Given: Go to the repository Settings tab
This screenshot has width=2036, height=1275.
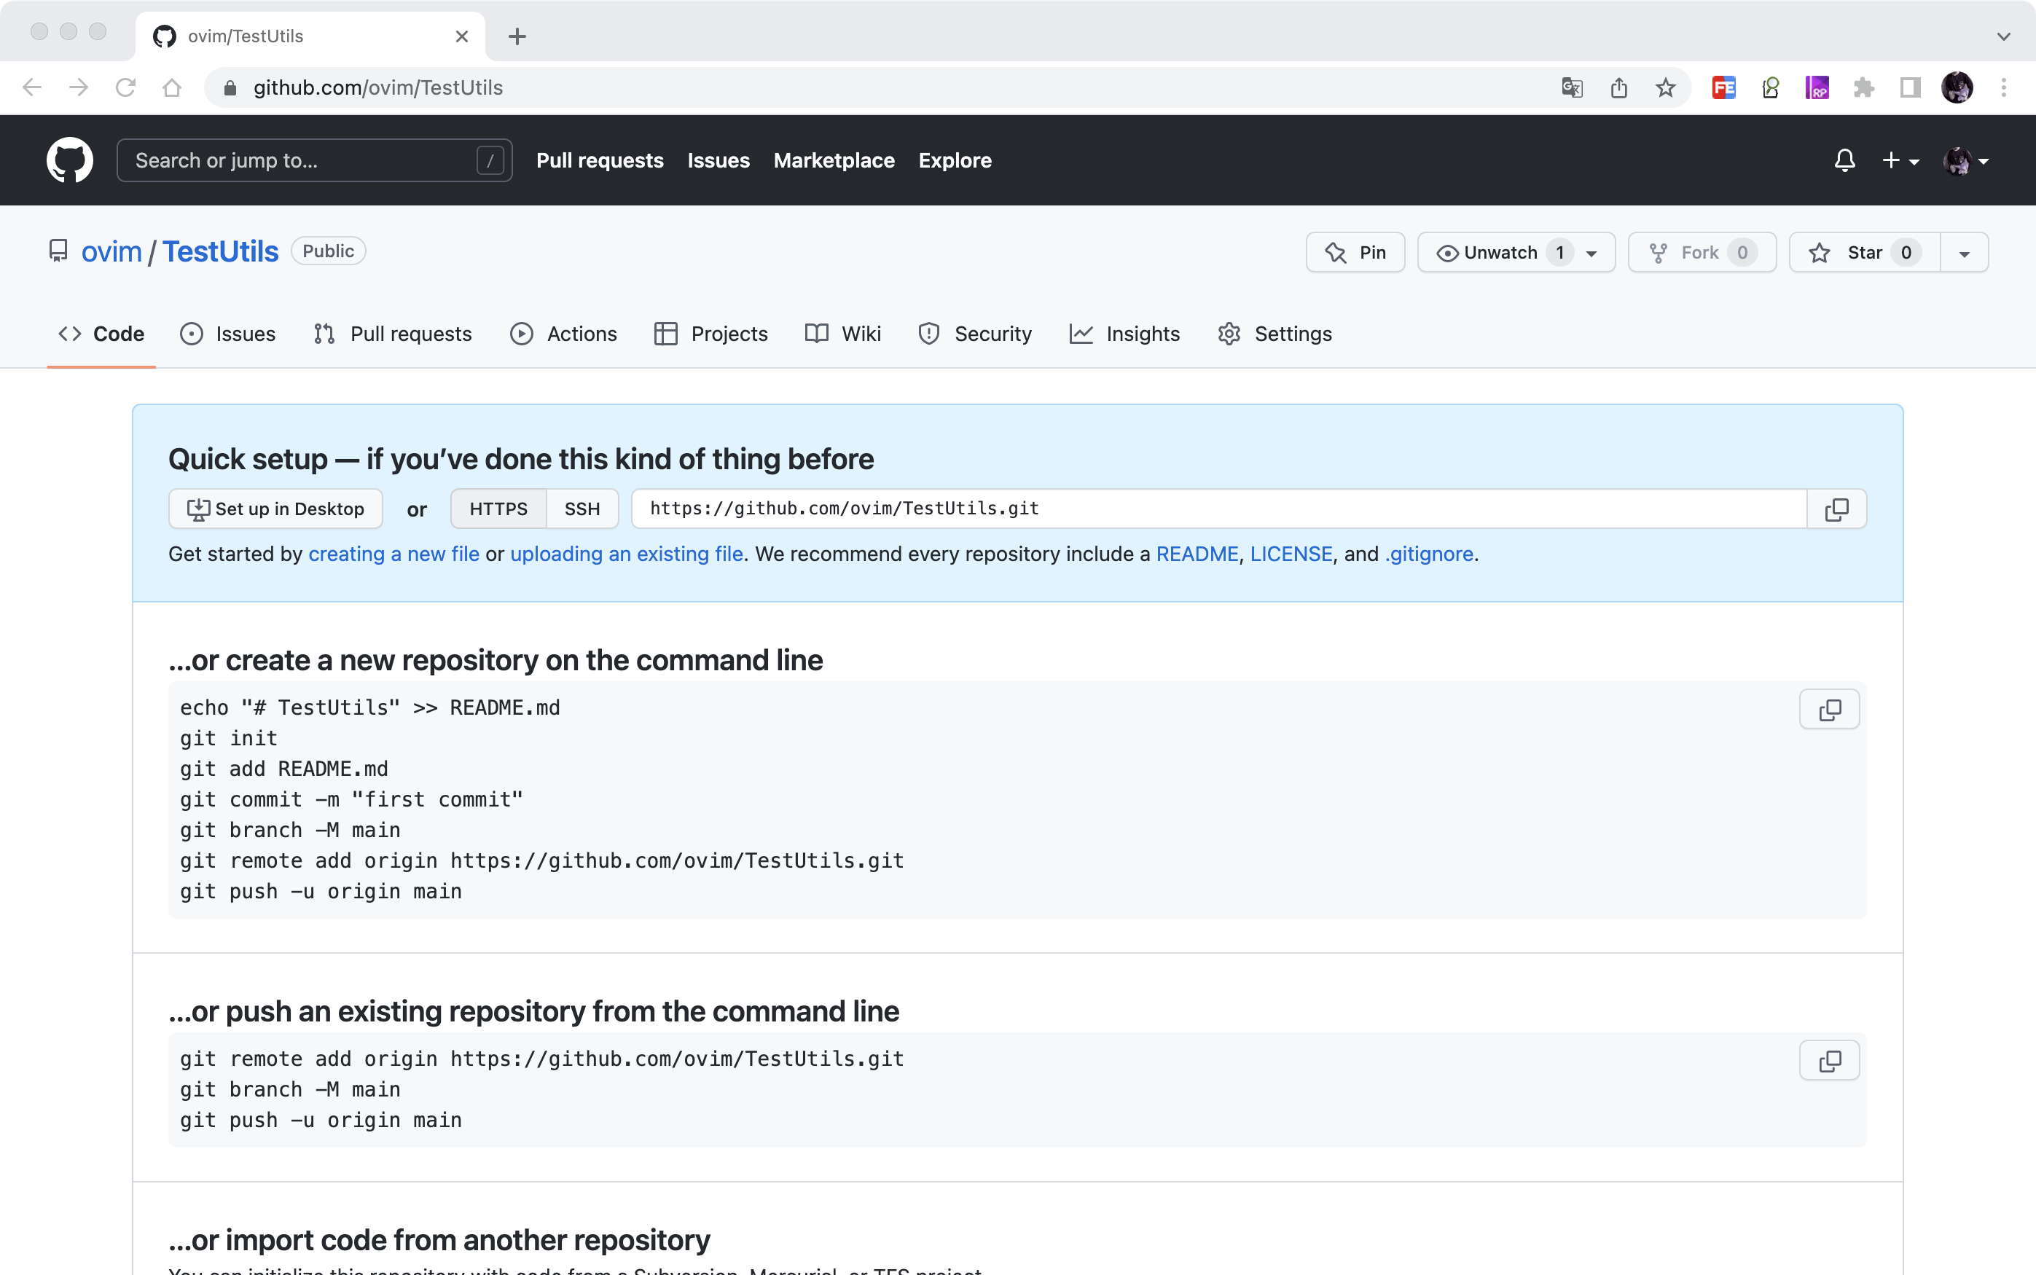Looking at the screenshot, I should pyautogui.click(x=1275, y=334).
